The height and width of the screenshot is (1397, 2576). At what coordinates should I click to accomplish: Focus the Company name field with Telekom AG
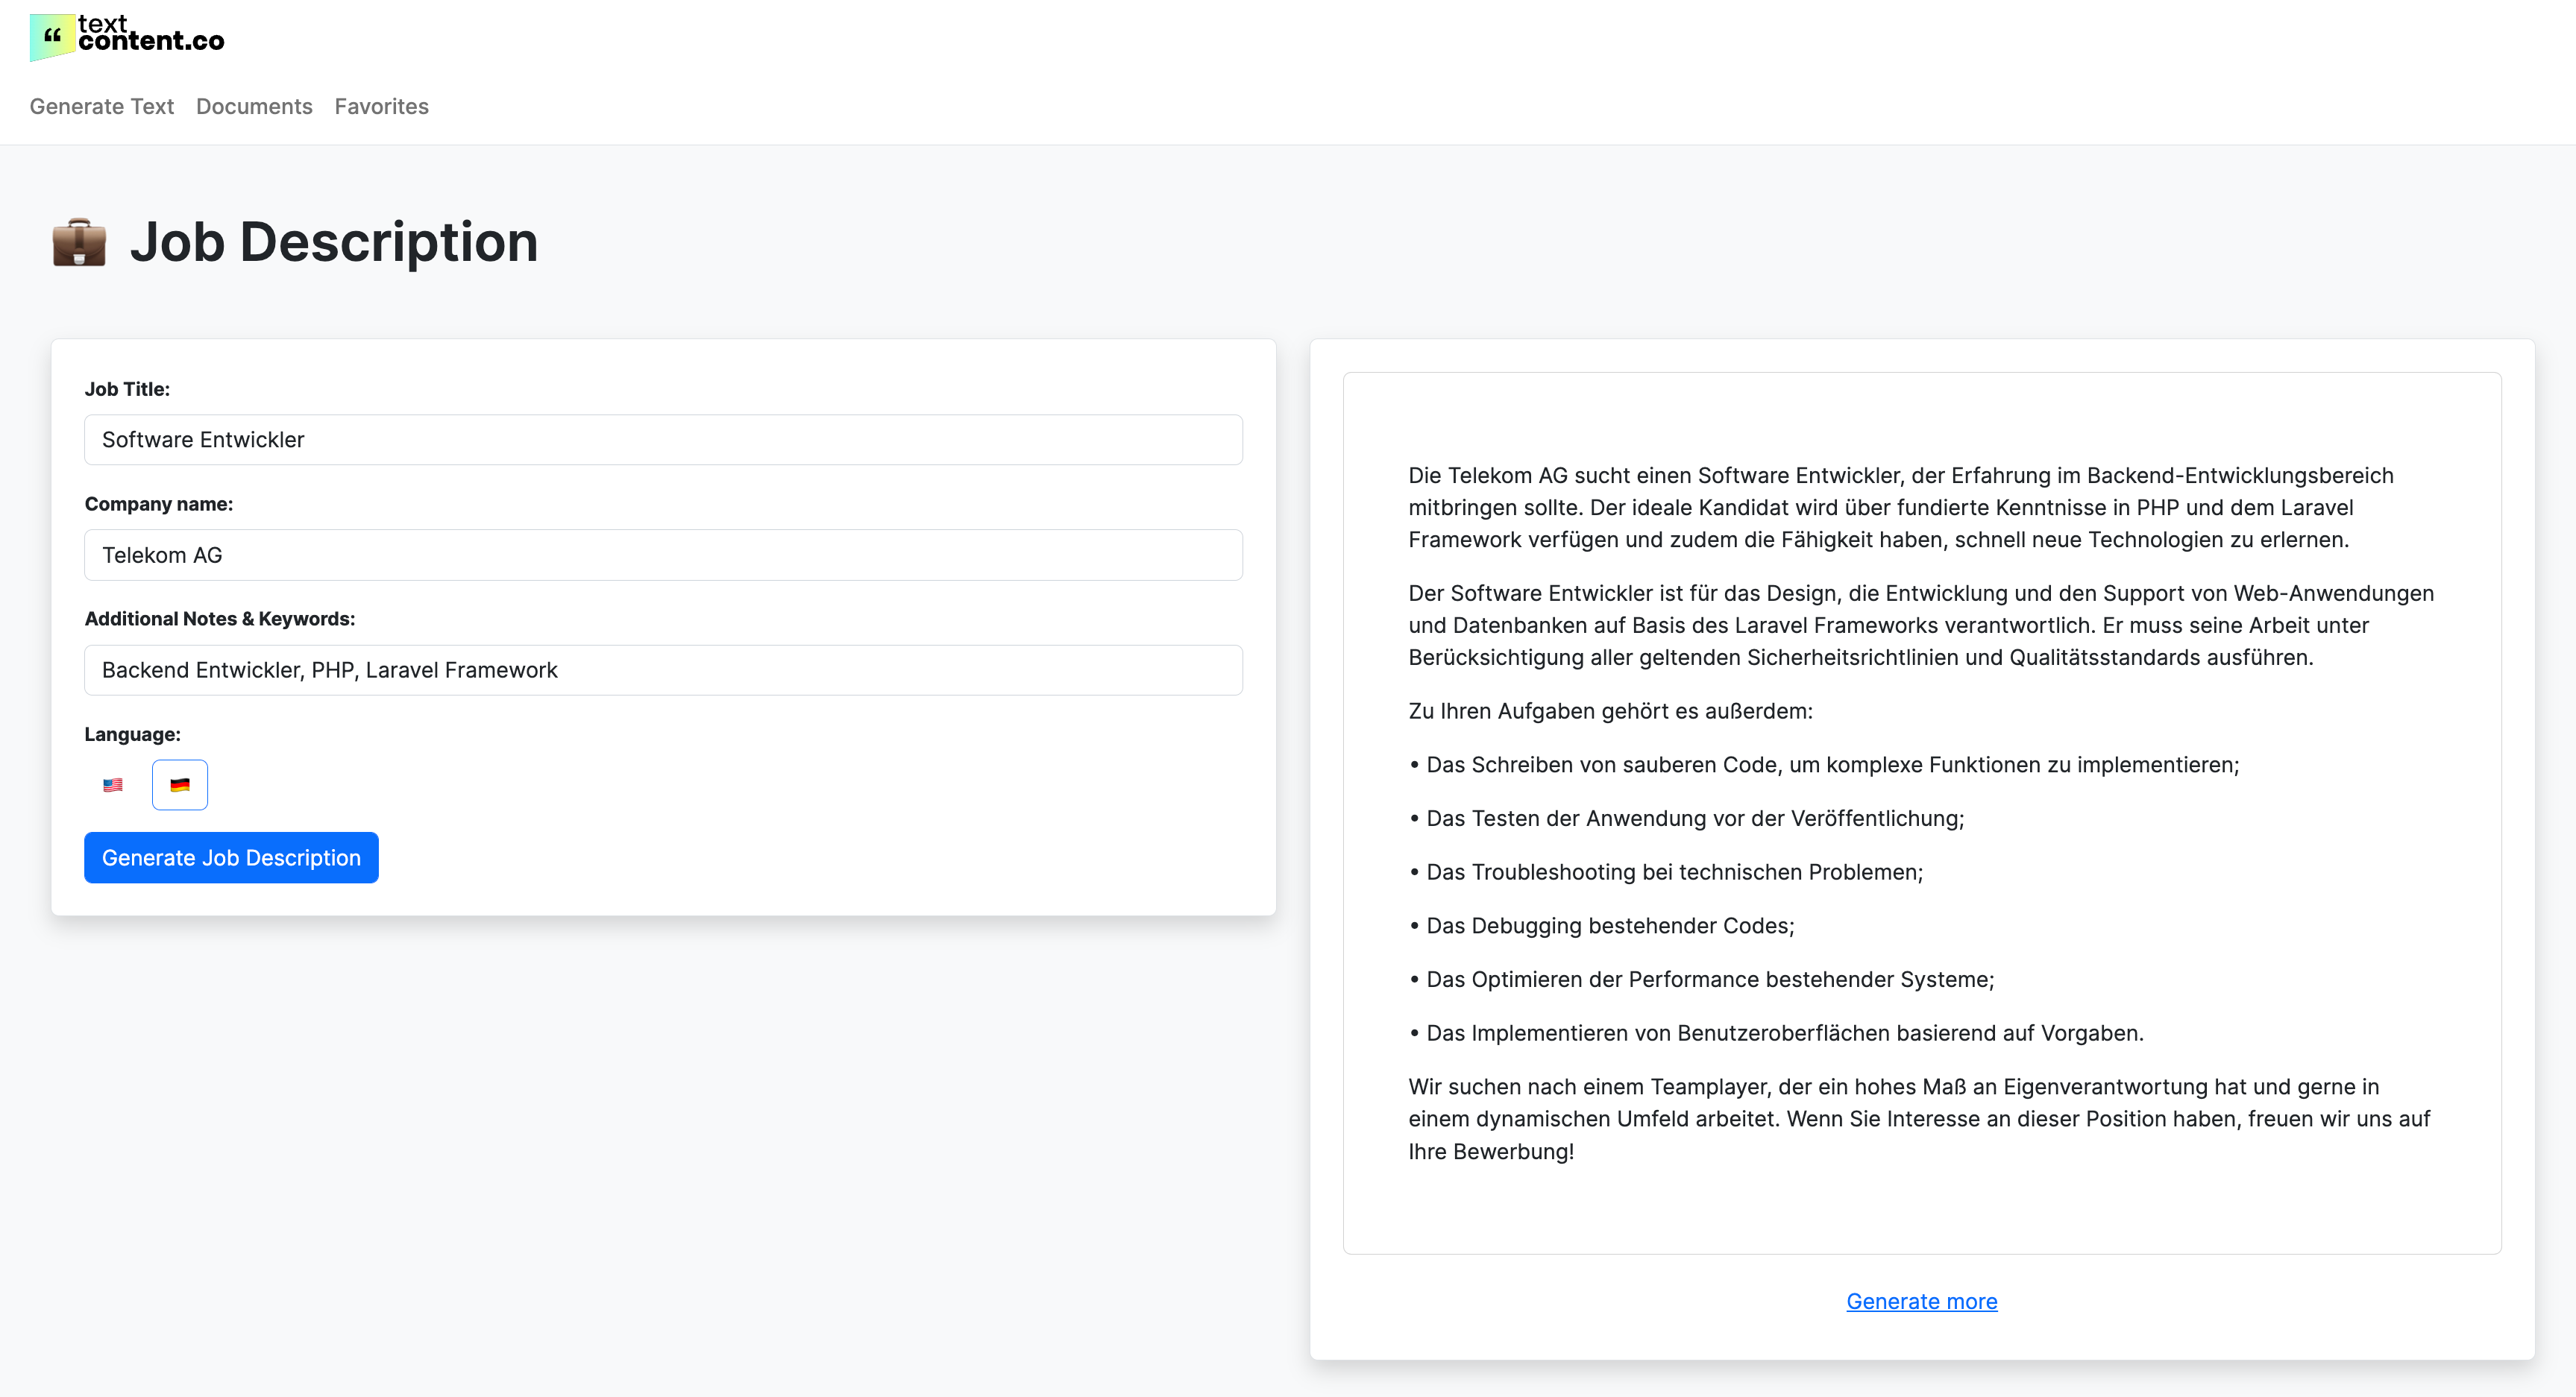point(663,555)
